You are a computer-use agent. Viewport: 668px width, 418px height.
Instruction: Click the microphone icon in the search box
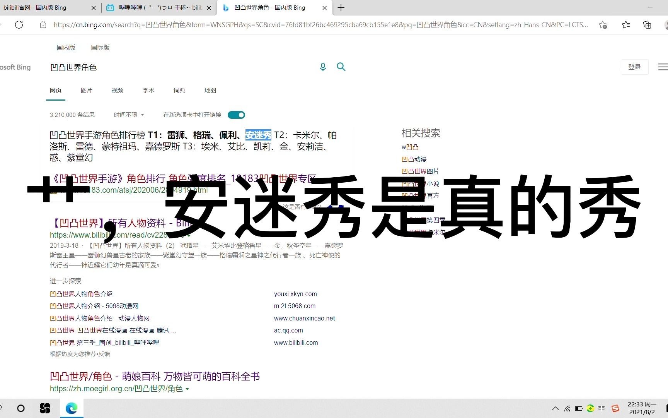click(323, 67)
